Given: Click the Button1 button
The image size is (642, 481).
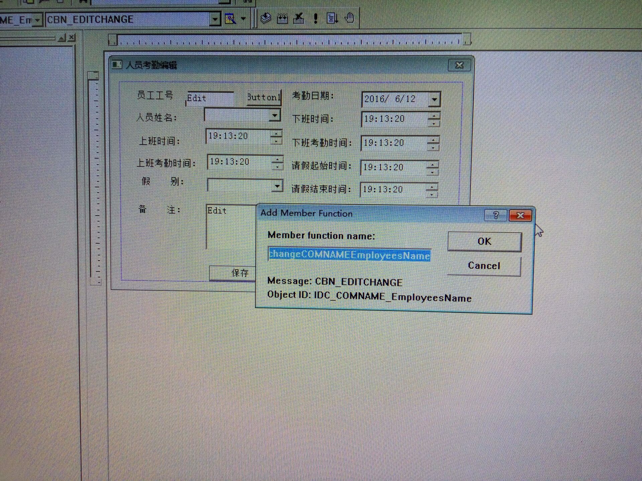Looking at the screenshot, I should click(264, 98).
